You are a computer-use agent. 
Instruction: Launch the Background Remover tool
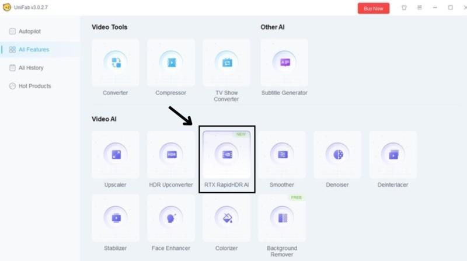[282, 218]
